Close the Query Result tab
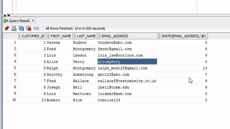Image resolution: width=230 pixels, height=129 pixels. click(33, 20)
